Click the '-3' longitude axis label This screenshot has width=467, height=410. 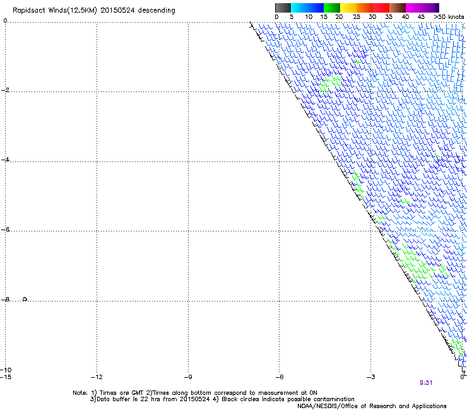click(370, 377)
